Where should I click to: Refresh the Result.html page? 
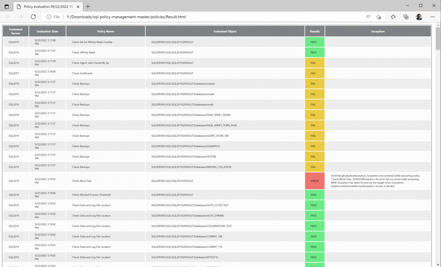click(33, 17)
